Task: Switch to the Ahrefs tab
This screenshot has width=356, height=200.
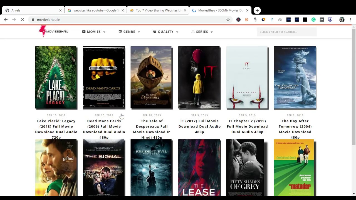Action: coord(33,10)
